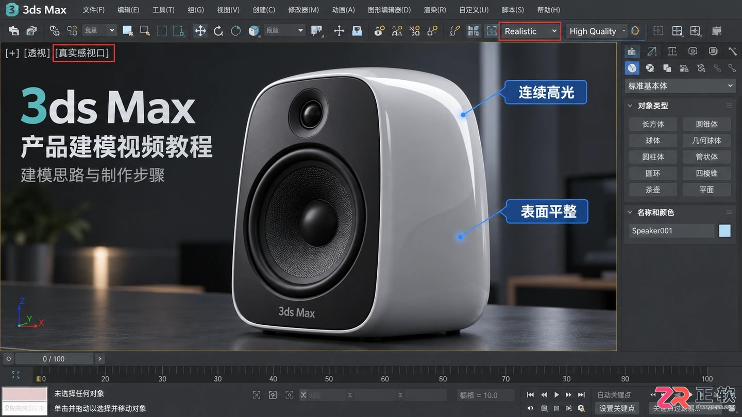Viewport: 742px width, 417px height.
Task: Open the 文件(F) menu
Action: coord(94,10)
